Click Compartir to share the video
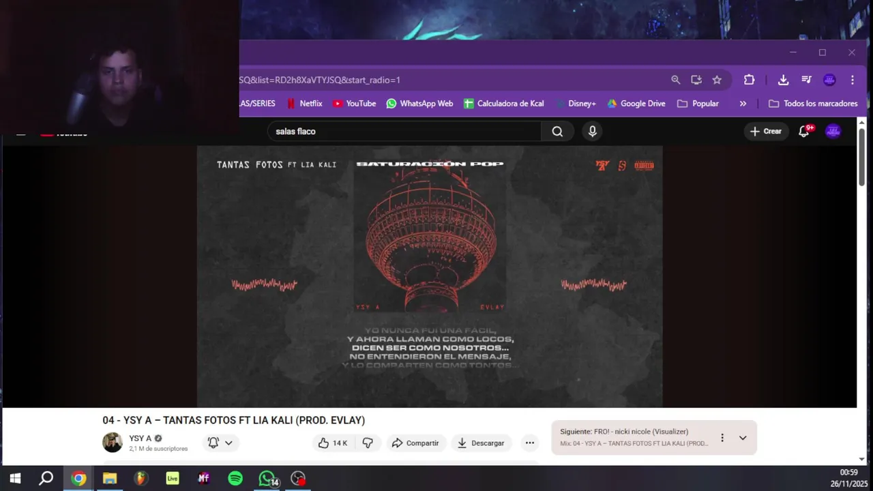Image resolution: width=873 pixels, height=491 pixels. pyautogui.click(x=415, y=443)
